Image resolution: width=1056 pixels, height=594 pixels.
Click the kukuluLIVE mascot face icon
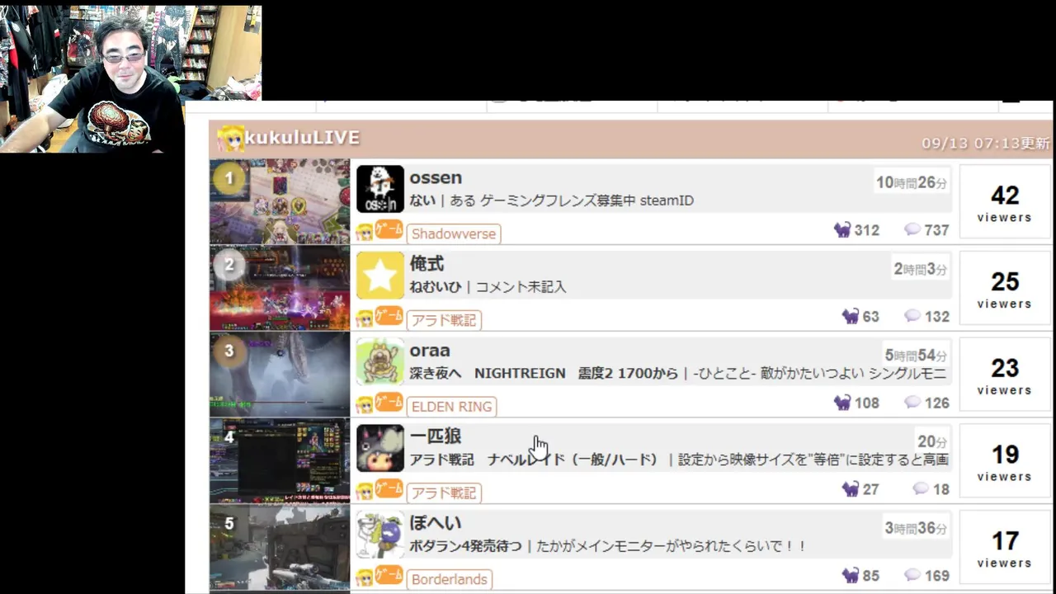229,138
